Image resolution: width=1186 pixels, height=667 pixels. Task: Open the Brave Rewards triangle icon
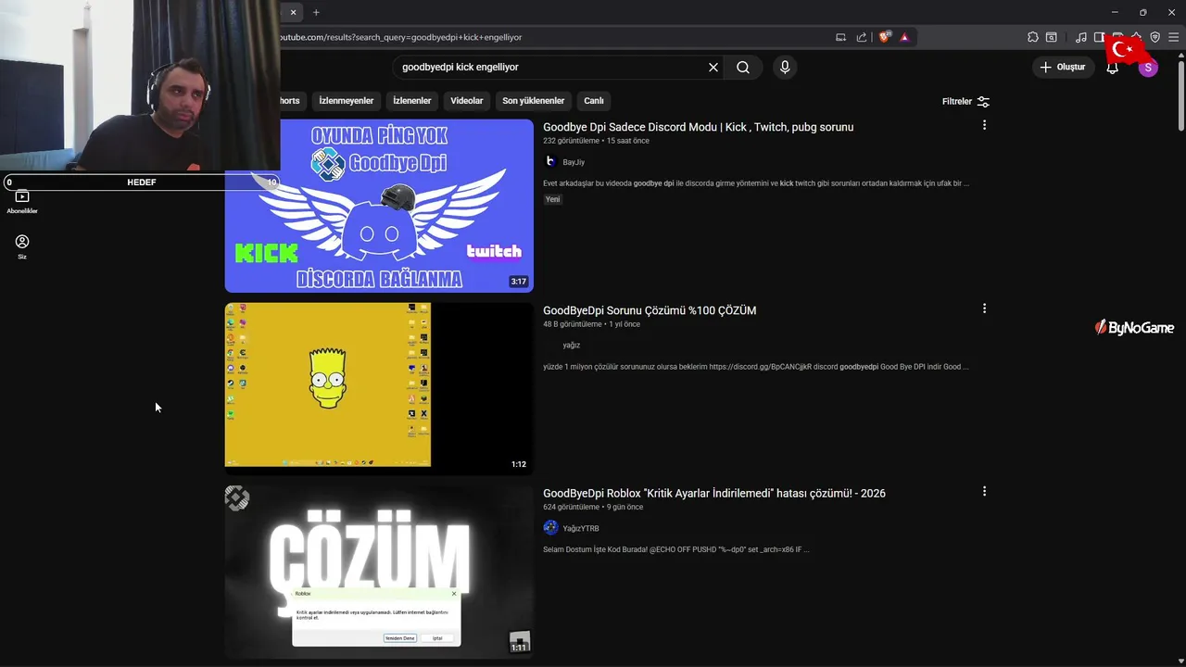904,37
